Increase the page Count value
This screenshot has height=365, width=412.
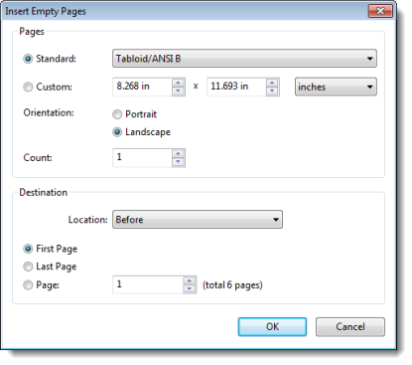tap(178, 154)
